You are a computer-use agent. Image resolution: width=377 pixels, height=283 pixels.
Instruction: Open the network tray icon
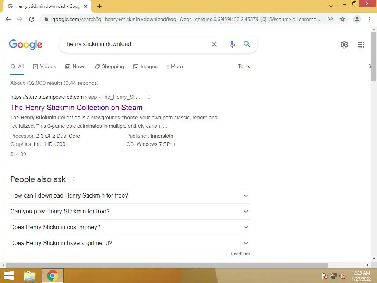(334, 276)
